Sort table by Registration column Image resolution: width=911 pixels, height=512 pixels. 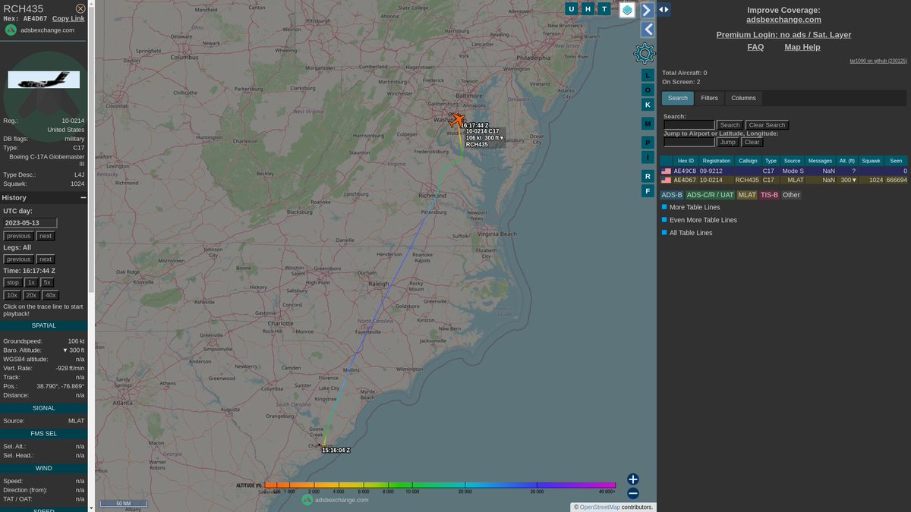click(716, 161)
